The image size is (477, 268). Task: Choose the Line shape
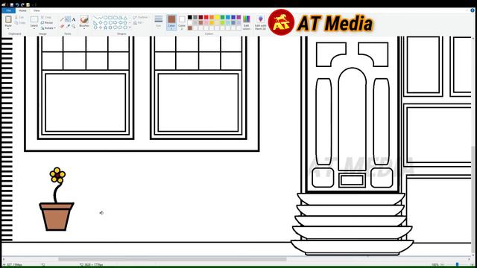(96, 18)
